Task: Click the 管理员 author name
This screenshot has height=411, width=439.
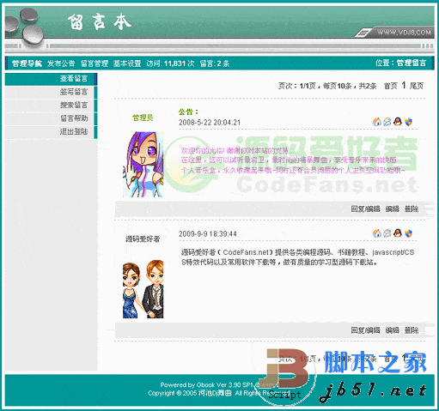Action: [143, 118]
